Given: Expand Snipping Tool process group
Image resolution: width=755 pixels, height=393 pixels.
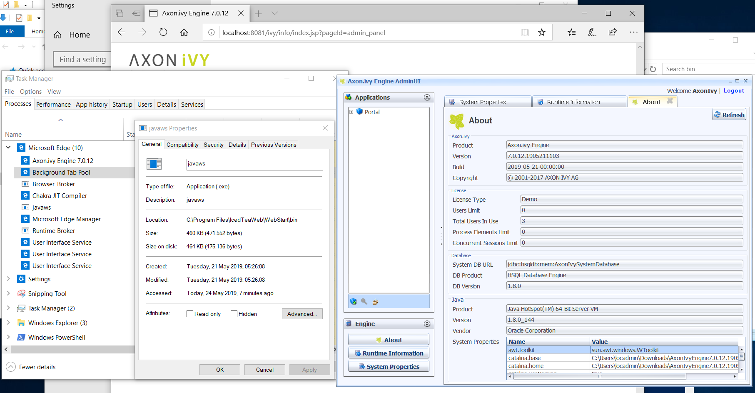Looking at the screenshot, I should [x=8, y=293].
